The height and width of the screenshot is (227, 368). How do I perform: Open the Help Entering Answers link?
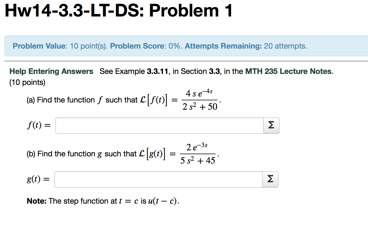(51, 71)
